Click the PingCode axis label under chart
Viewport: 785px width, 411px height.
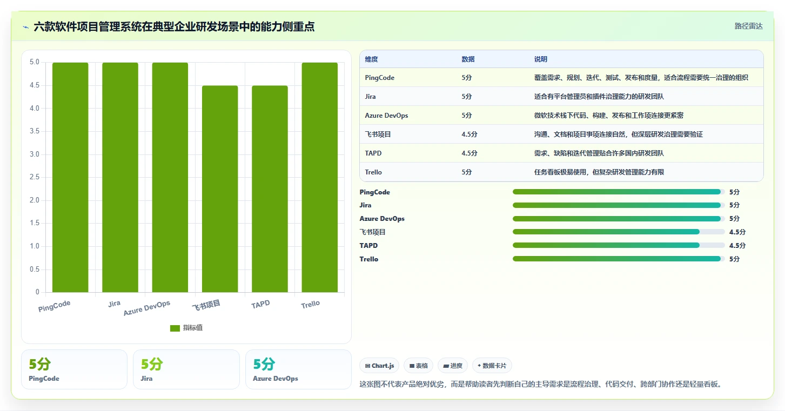point(55,306)
